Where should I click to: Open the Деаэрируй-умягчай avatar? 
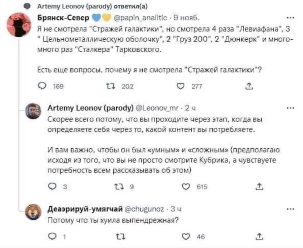tap(34, 212)
